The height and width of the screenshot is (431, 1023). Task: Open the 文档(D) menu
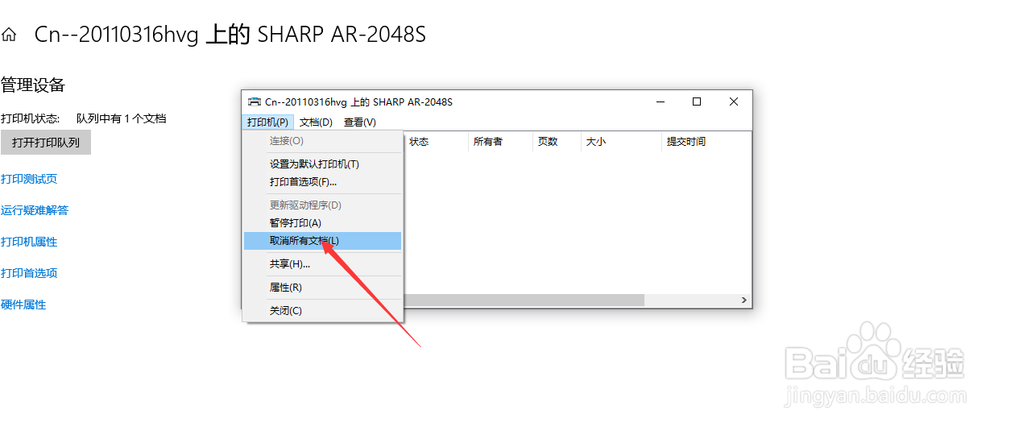coord(316,122)
